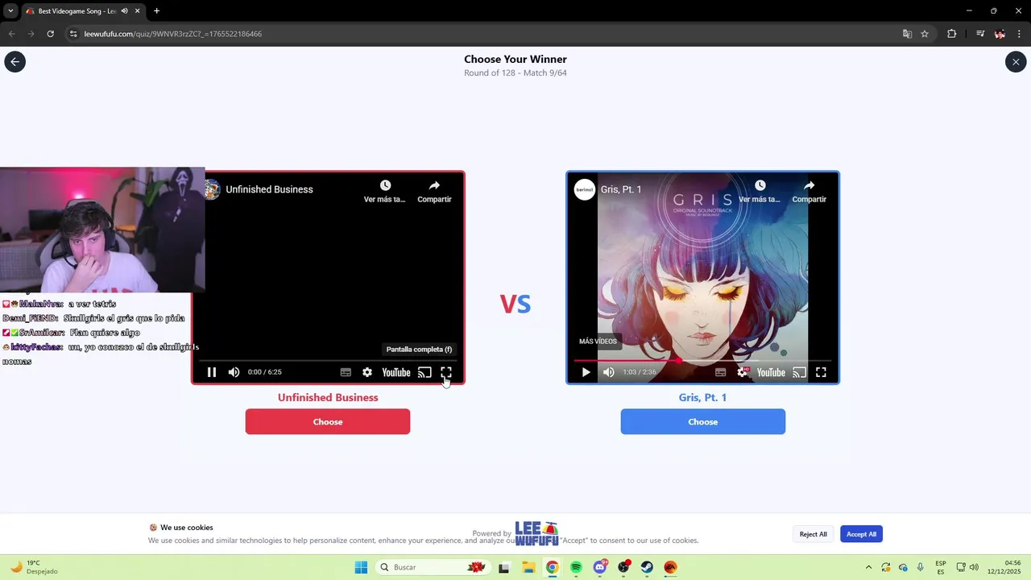Click the address bar URL
This screenshot has height=580, width=1031.
[173, 34]
